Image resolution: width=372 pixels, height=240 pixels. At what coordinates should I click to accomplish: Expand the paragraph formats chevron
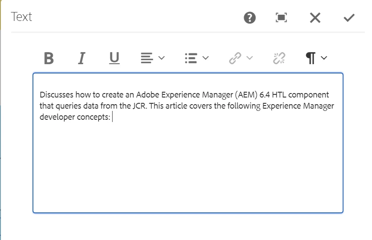(x=324, y=58)
